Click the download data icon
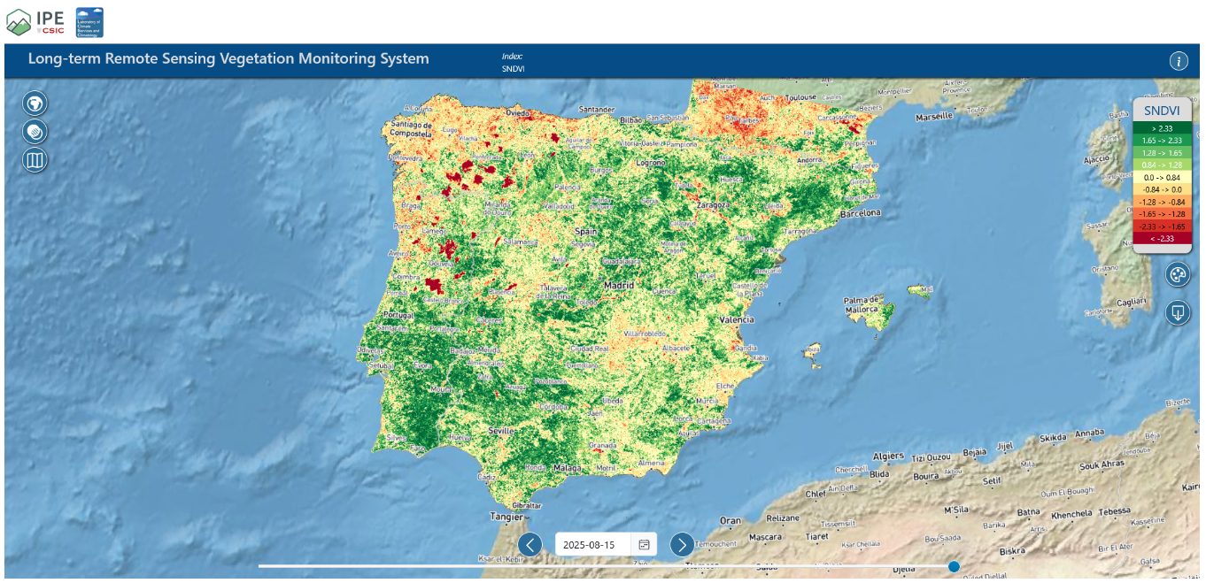 tap(1177, 312)
